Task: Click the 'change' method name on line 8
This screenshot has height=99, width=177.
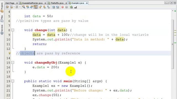Action: click(x=41, y=30)
